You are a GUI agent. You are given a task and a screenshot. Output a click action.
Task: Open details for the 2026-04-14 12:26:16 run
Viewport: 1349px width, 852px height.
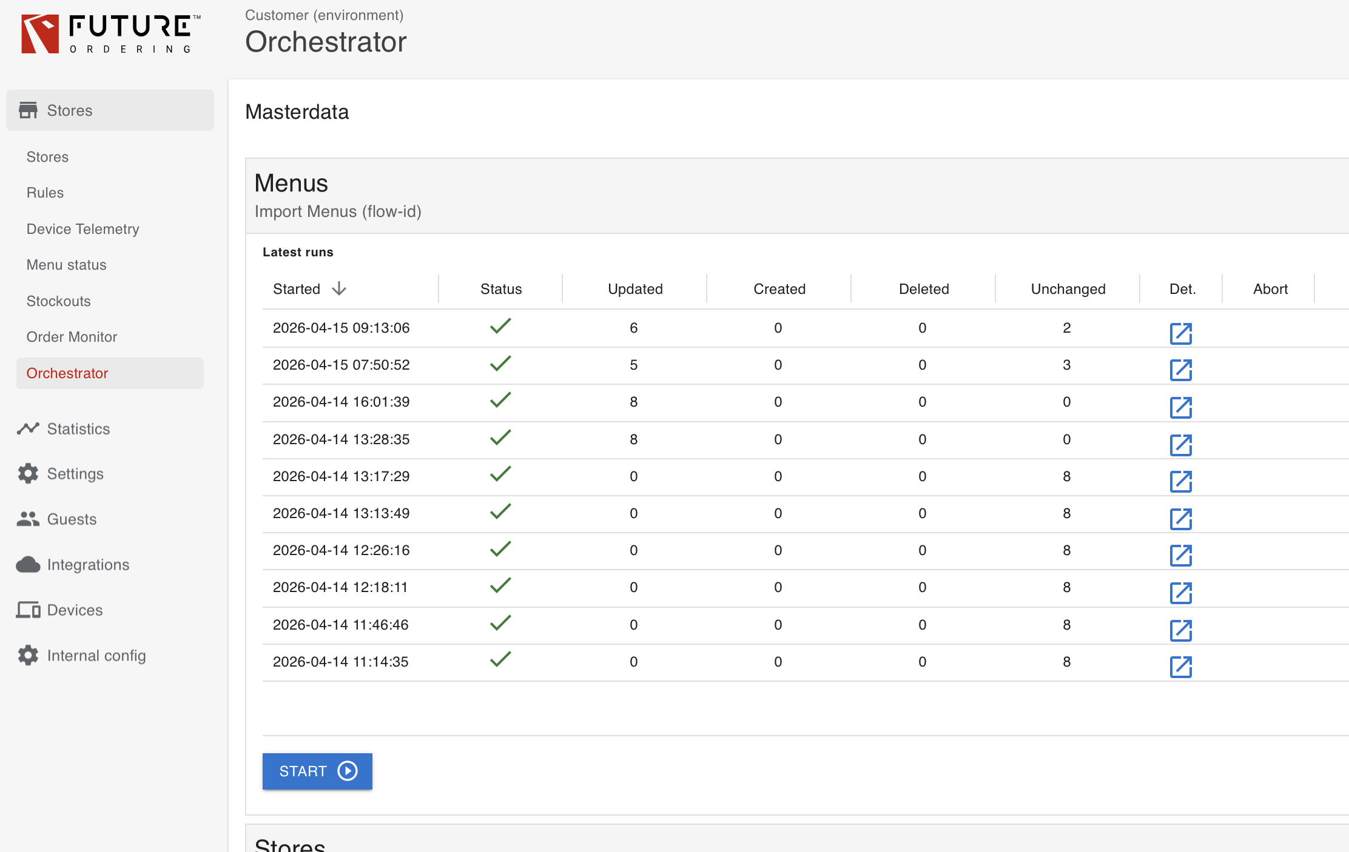(1180, 556)
